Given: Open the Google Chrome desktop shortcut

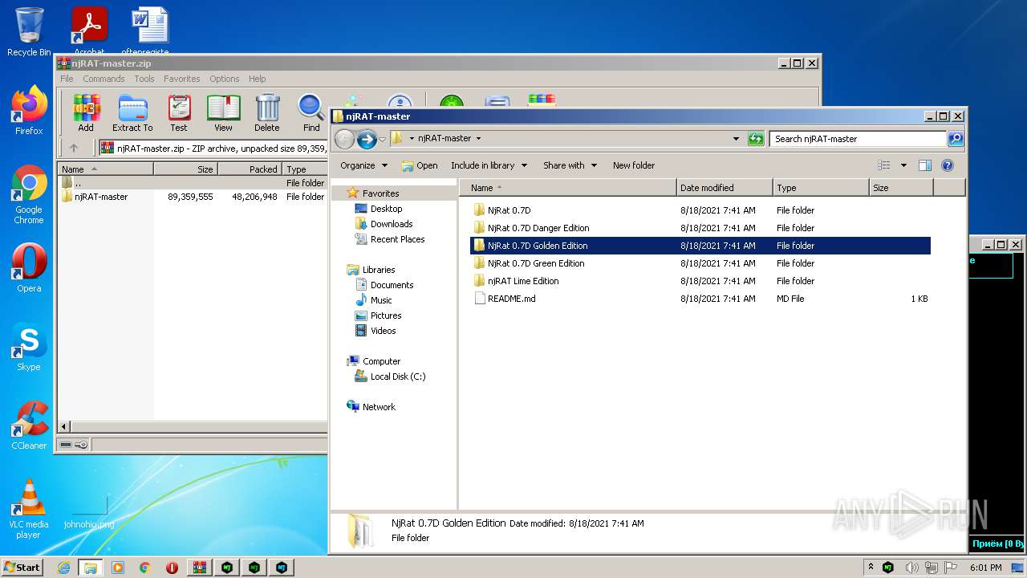Looking at the screenshot, I should pos(29,195).
